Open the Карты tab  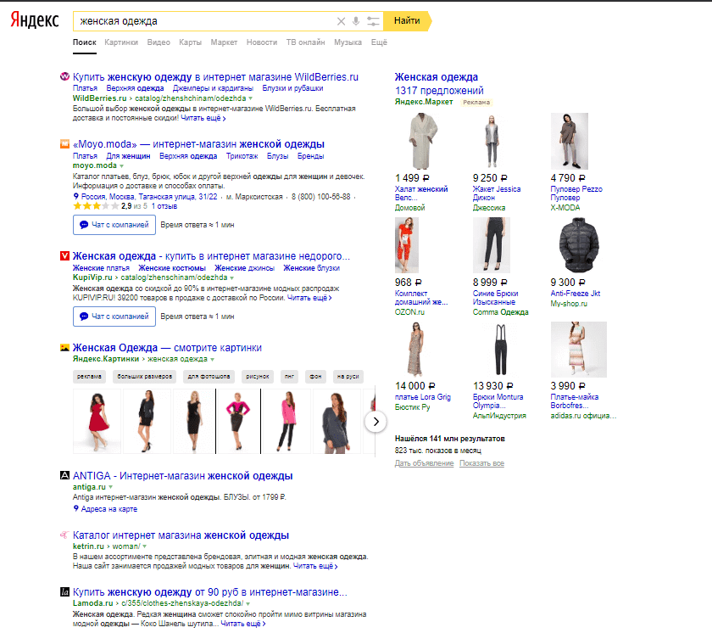190,42
